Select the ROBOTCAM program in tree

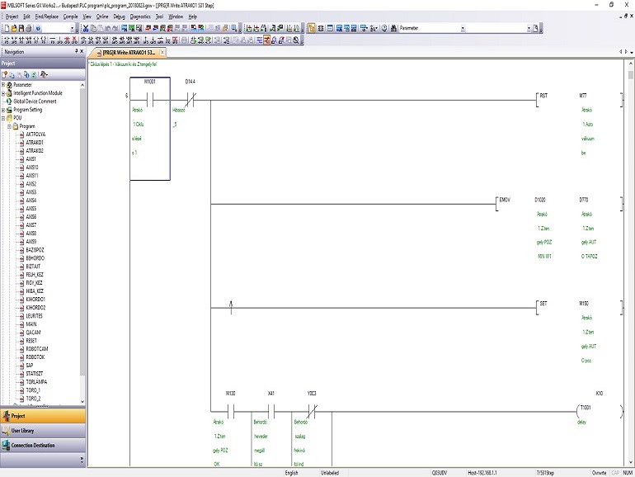coord(37,349)
